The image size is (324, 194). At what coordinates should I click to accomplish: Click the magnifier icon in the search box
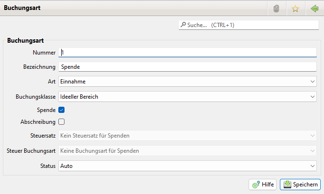click(x=183, y=25)
